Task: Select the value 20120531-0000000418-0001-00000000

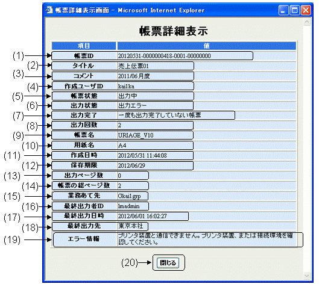Action: click(165, 56)
